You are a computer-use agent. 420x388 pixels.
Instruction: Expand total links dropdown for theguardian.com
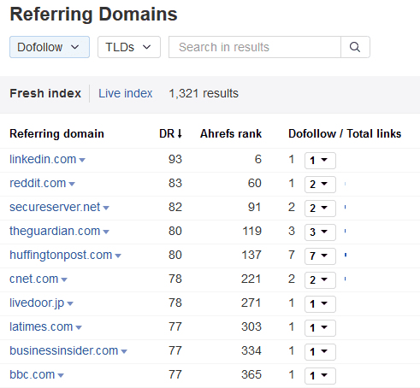pos(320,232)
